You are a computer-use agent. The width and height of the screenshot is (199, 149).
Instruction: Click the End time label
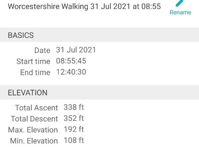(x=35, y=72)
